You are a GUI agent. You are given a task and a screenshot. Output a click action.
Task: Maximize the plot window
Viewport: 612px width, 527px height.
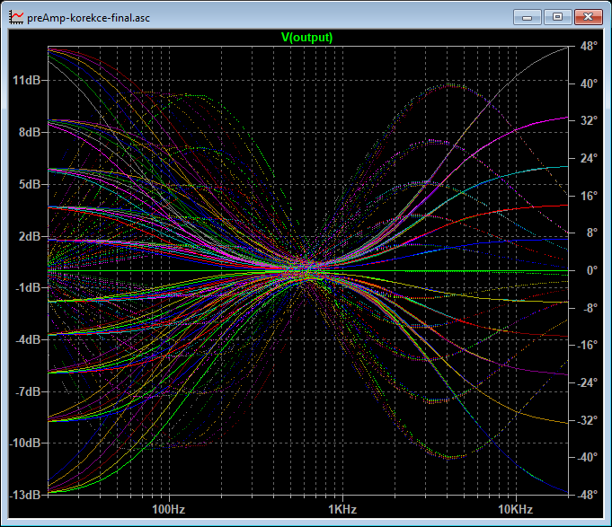coord(557,17)
